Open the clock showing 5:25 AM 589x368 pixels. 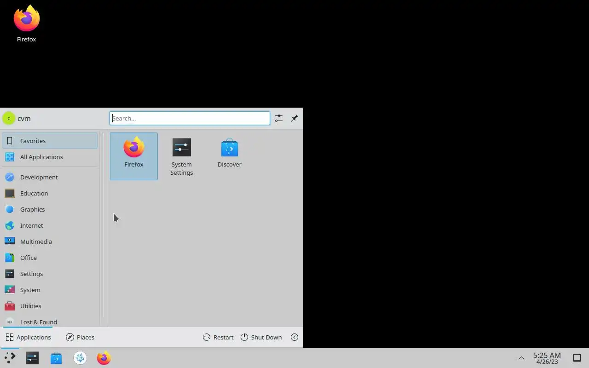(x=547, y=358)
